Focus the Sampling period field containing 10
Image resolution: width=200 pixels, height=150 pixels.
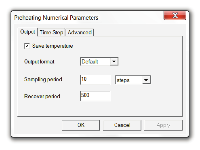click(x=95, y=80)
